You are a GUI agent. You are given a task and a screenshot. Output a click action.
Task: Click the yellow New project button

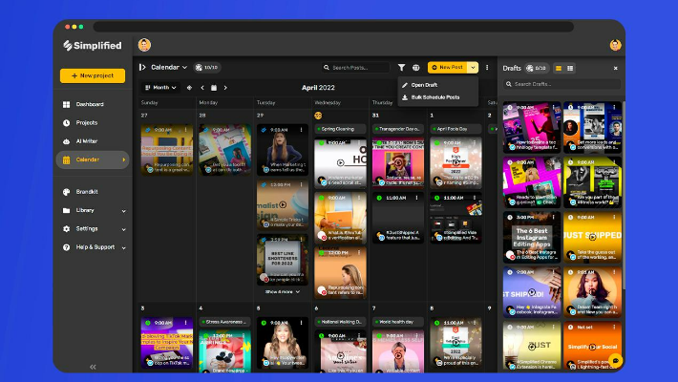click(x=93, y=75)
